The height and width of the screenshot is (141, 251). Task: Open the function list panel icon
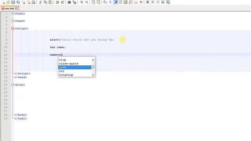pyautogui.click(x=131, y=2)
